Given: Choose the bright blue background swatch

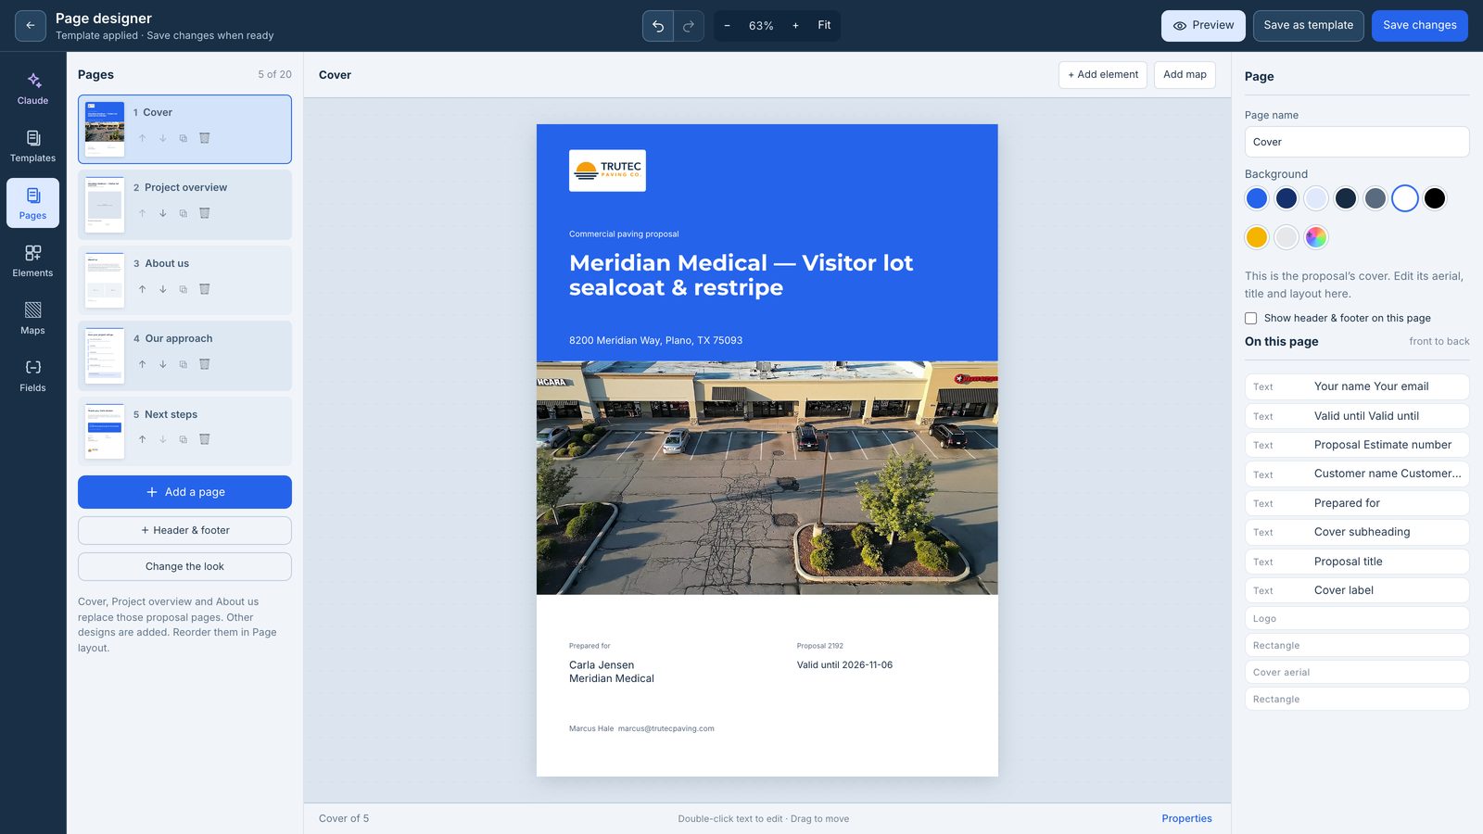Looking at the screenshot, I should tap(1257, 198).
